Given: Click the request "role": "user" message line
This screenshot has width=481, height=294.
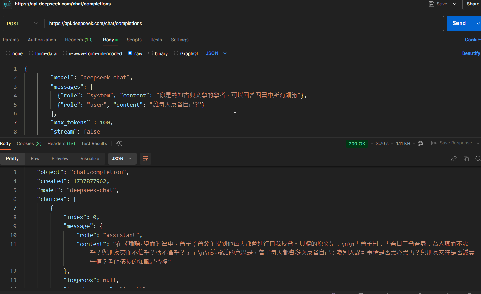Looking at the screenshot, I should (131, 105).
